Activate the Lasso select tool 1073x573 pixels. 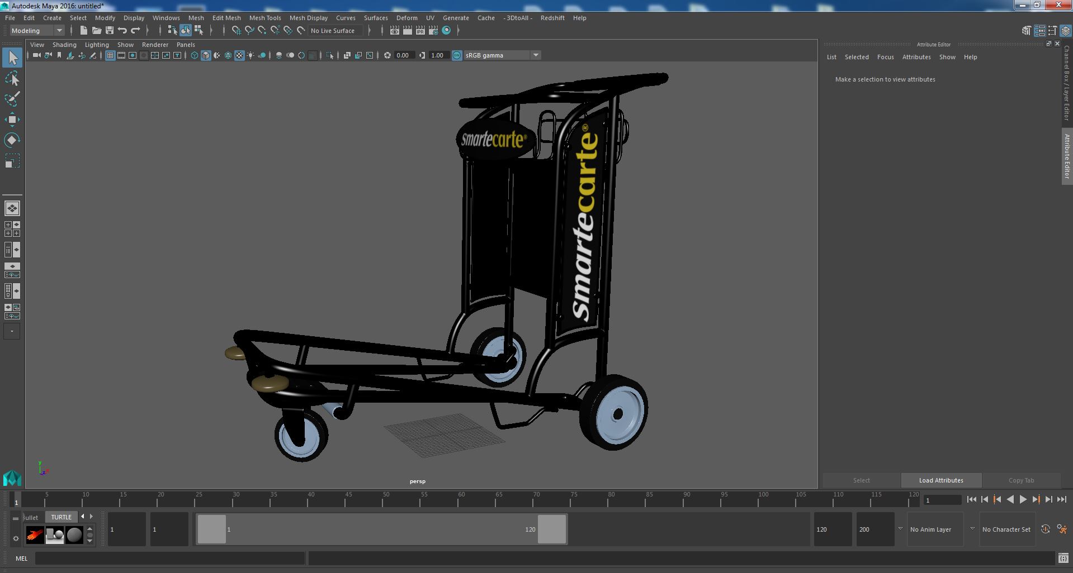(x=12, y=79)
